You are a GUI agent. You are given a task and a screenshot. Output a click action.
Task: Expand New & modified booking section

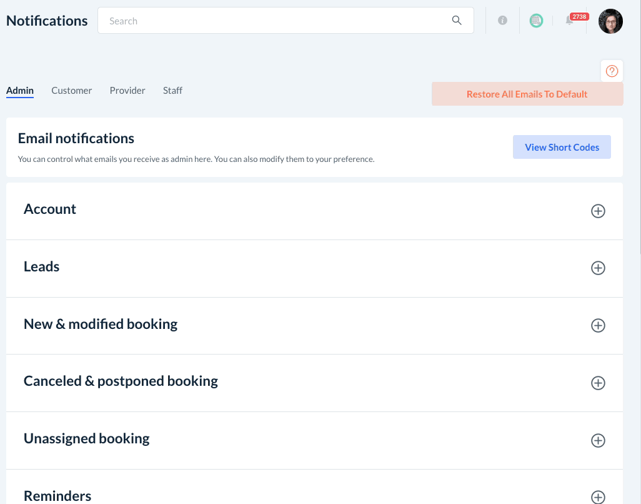click(598, 326)
